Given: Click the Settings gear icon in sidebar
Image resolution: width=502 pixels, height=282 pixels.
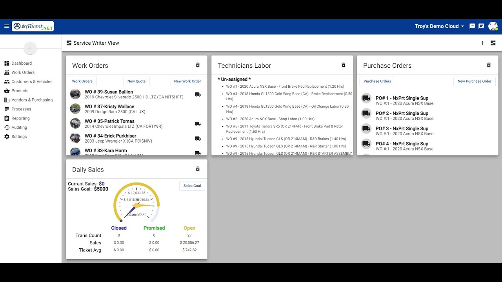Looking at the screenshot, I should 7,137.
